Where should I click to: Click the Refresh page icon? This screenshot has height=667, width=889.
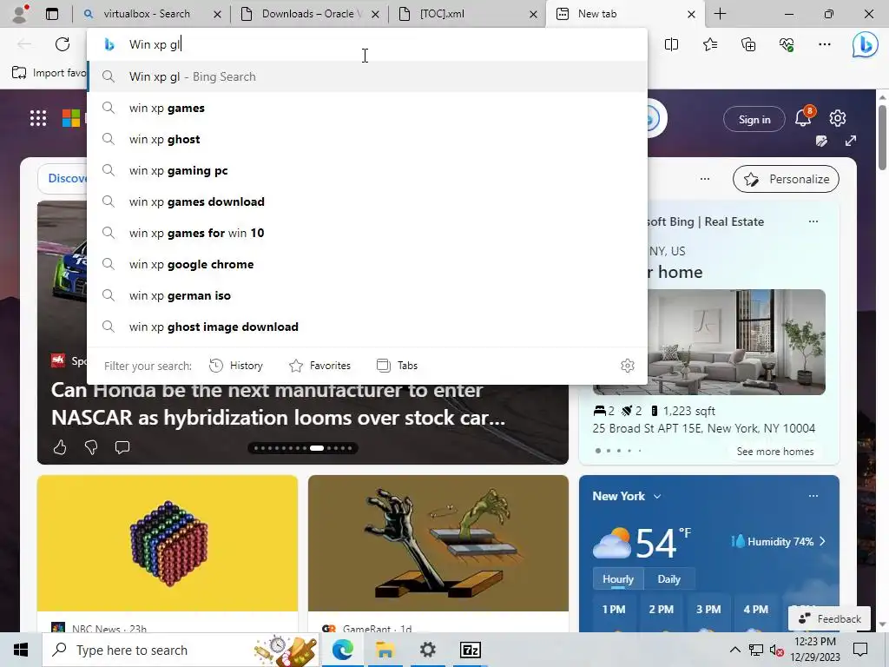pyautogui.click(x=63, y=44)
